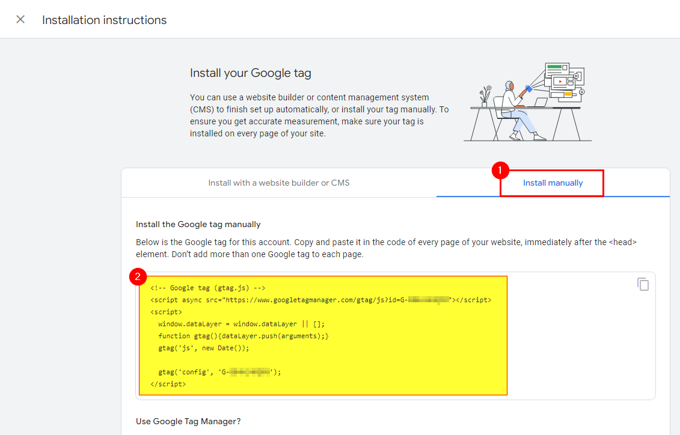This screenshot has width=680, height=435.
Task: Copy the Google tag code snippet
Action: [643, 284]
